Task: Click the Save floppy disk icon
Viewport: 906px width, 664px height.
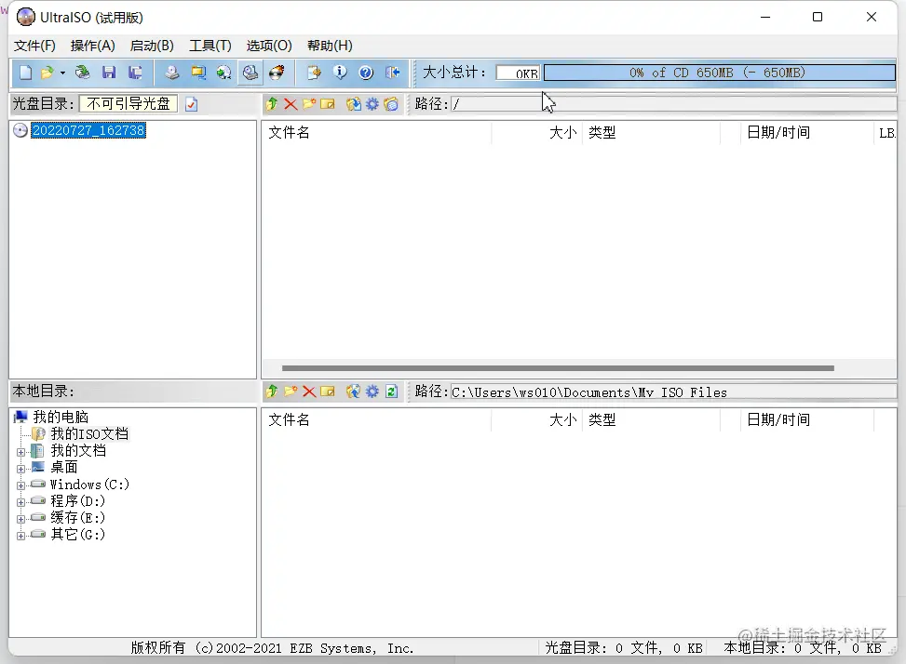Action: click(109, 73)
